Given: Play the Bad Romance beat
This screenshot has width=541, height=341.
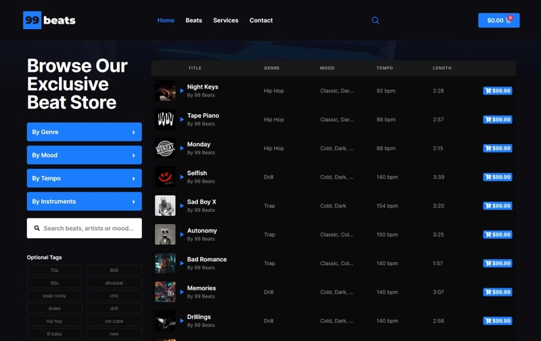Looking at the screenshot, I should click(182, 263).
